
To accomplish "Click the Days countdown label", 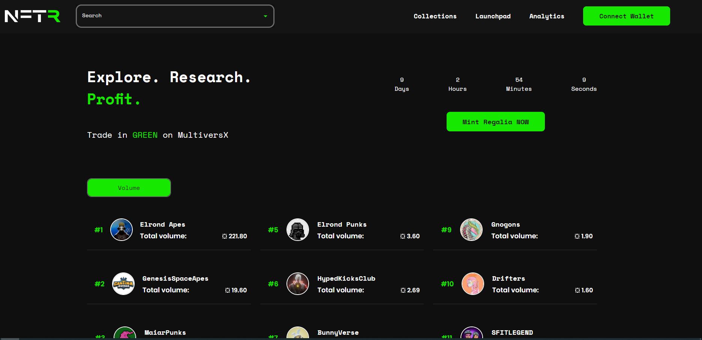I will click(402, 89).
